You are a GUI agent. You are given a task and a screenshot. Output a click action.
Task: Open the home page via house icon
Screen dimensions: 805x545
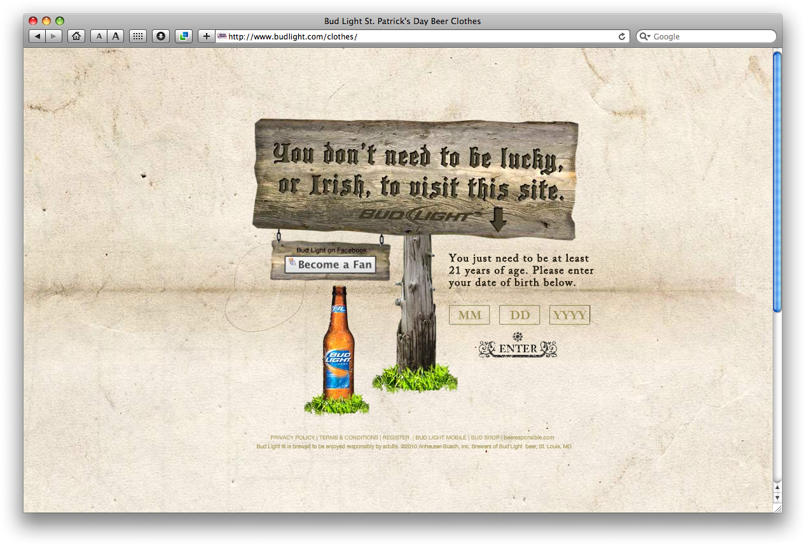(x=76, y=36)
